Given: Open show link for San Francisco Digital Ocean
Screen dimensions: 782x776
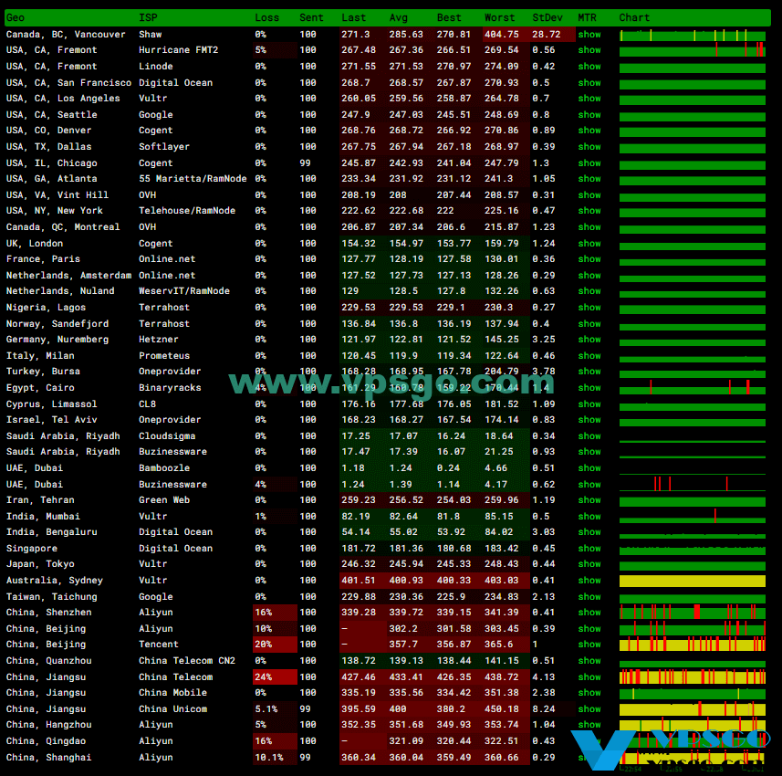Looking at the screenshot, I should (x=589, y=83).
